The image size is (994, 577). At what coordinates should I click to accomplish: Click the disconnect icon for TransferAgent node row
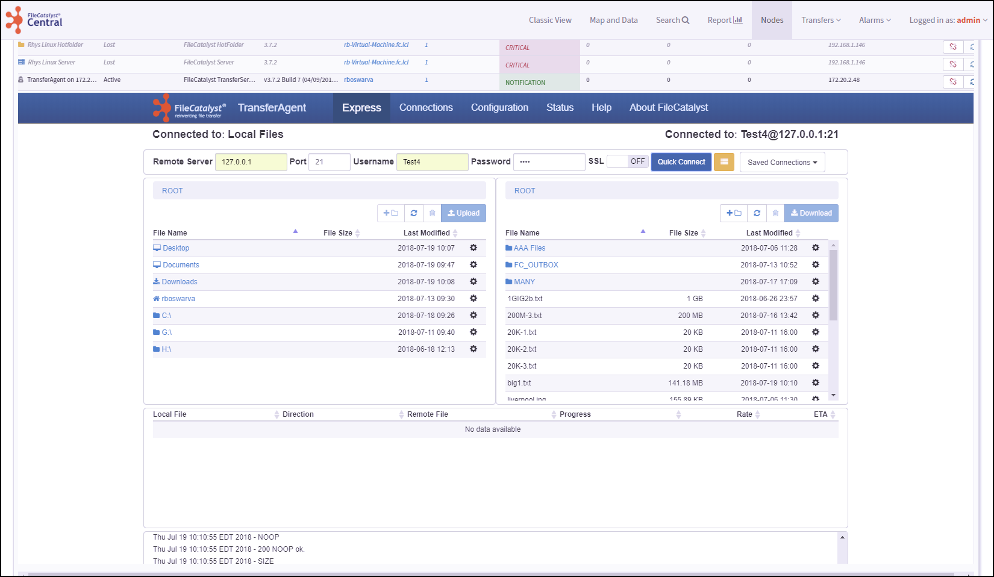point(953,81)
